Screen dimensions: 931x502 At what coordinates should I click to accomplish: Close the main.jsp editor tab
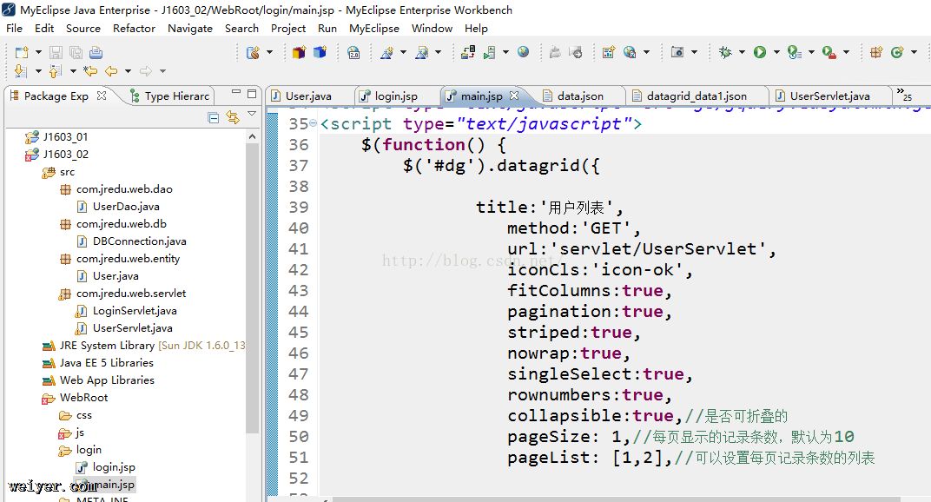tap(514, 95)
